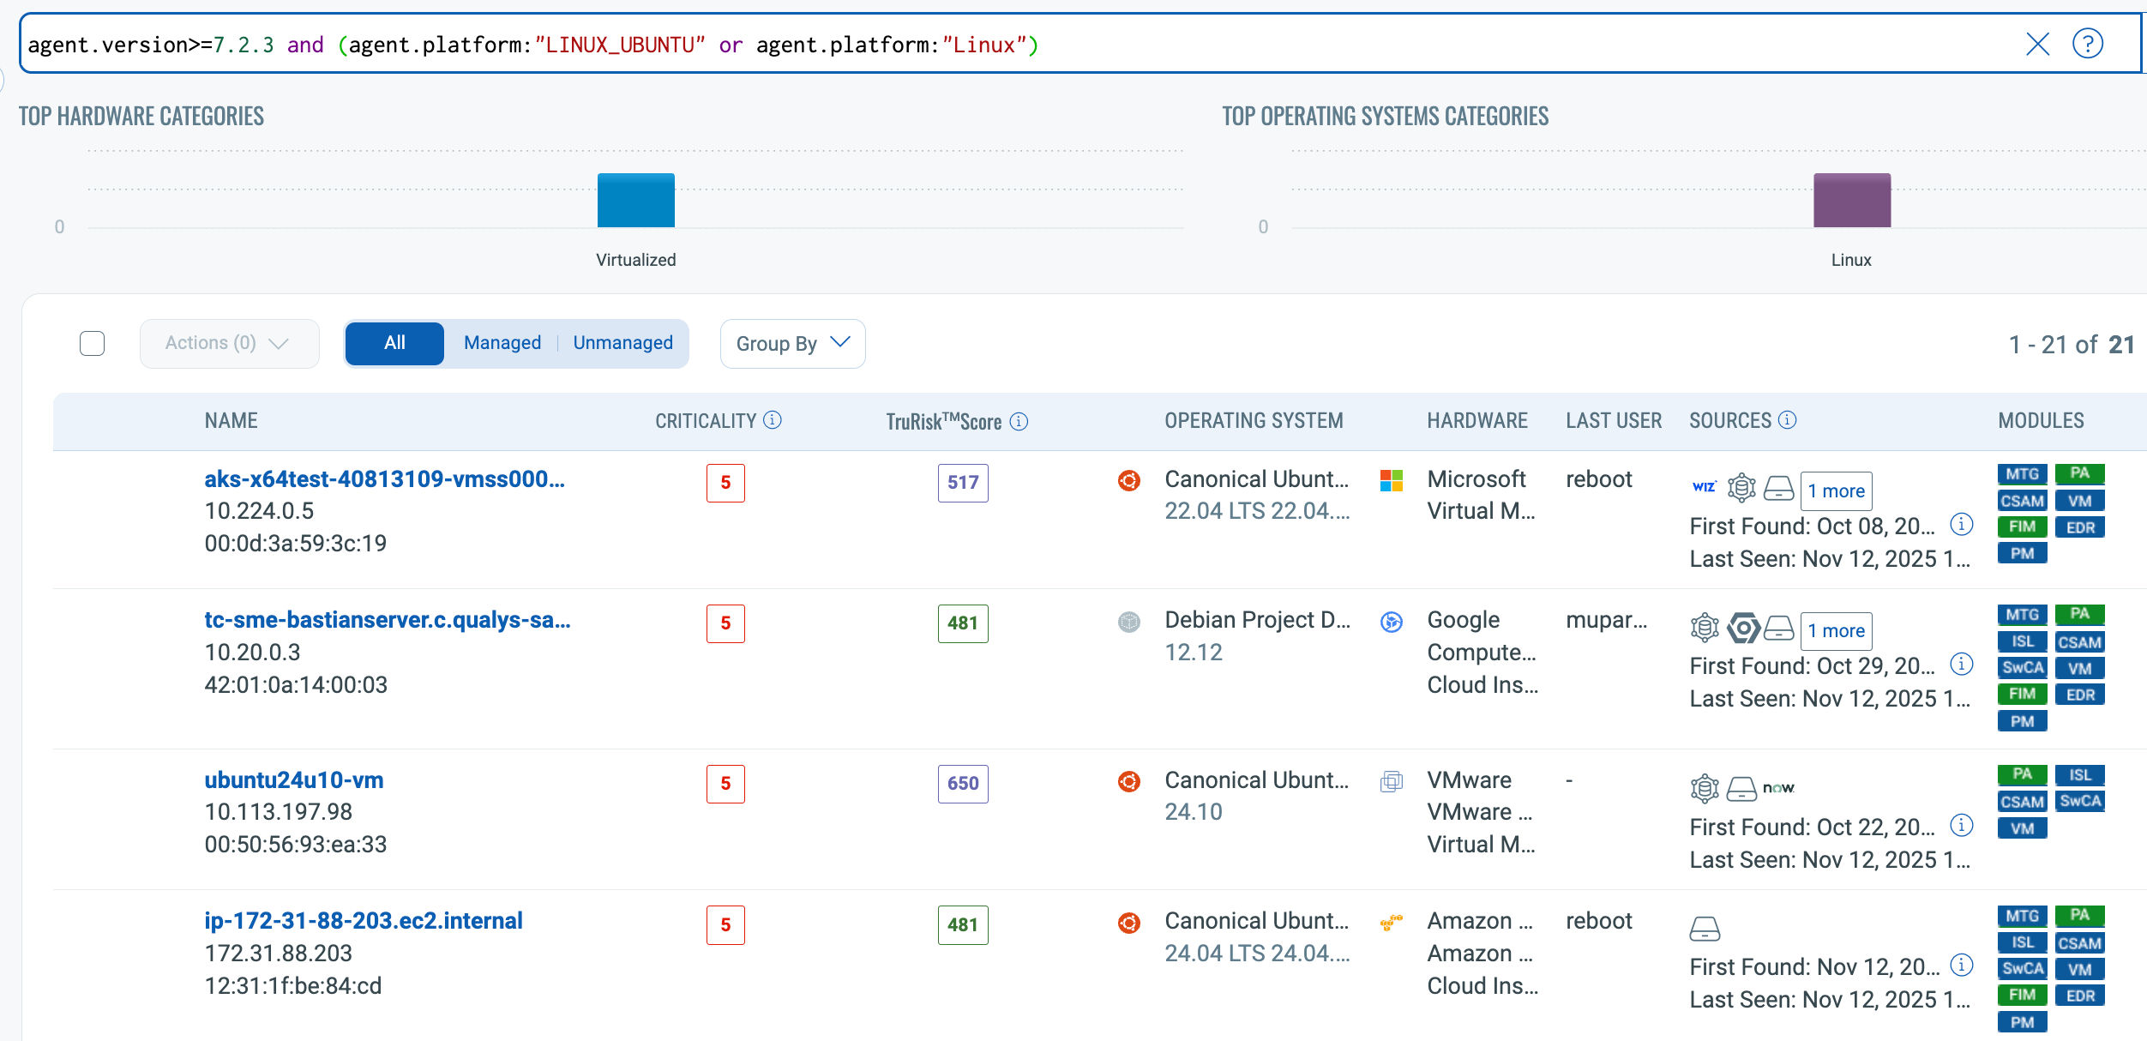Expand the Actions (0) dropdown
Screen dimensions: 2147x1041
[228, 343]
